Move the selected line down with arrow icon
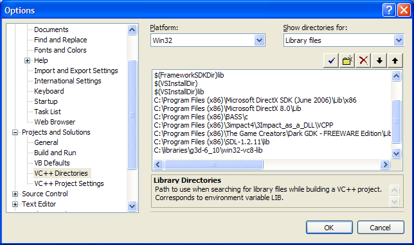The width and height of the screenshot is (414, 245). [379, 61]
